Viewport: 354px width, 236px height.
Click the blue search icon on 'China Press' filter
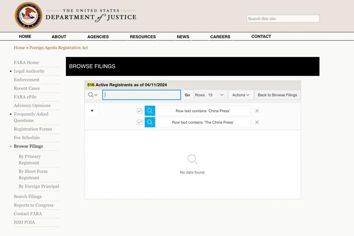point(150,110)
